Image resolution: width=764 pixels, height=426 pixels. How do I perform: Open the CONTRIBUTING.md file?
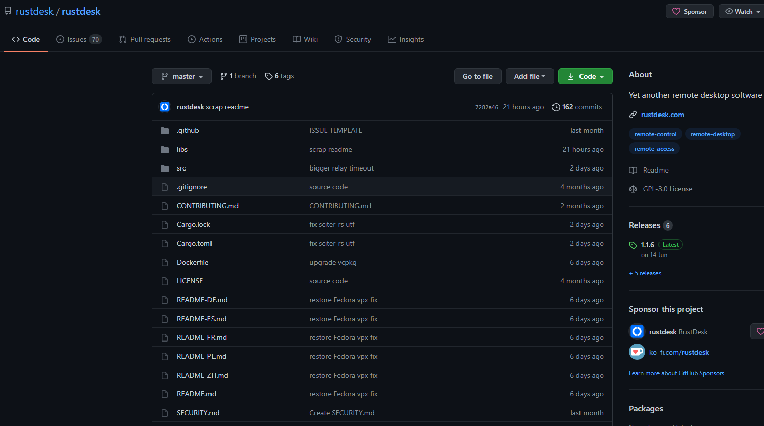coord(207,206)
